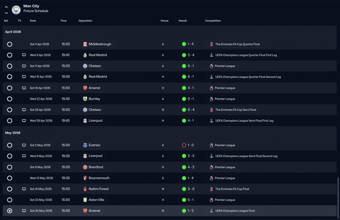This screenshot has height=220, width=340.
Task: Deselect the Arsenal 30 May final radio
Action: tap(10, 211)
